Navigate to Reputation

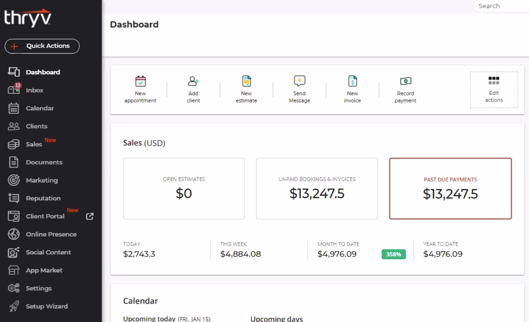point(43,198)
